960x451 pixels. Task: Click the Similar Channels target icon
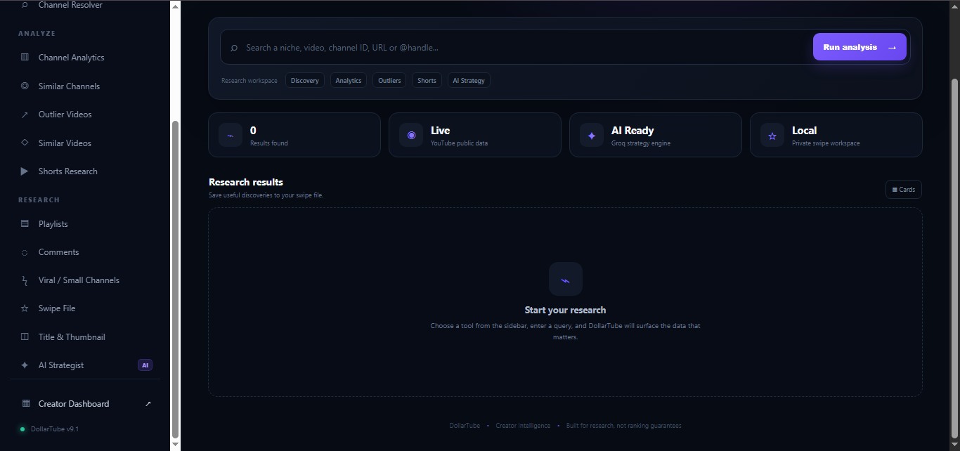[x=25, y=86]
